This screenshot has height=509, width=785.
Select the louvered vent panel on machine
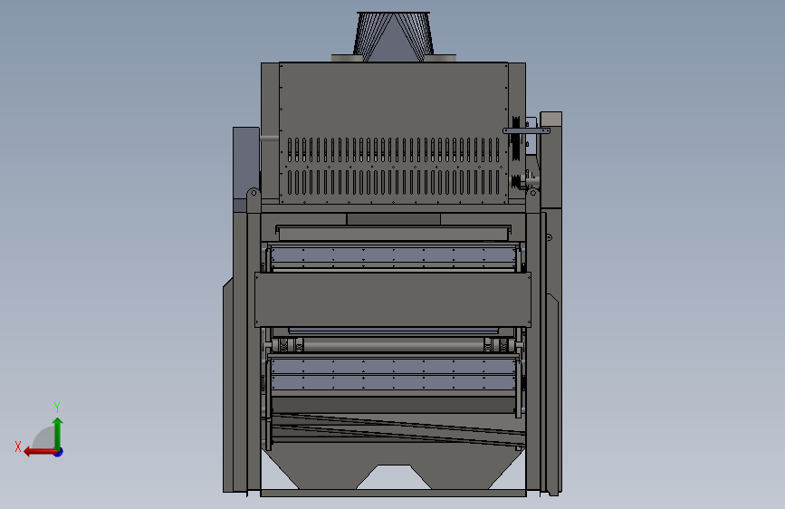(394, 133)
